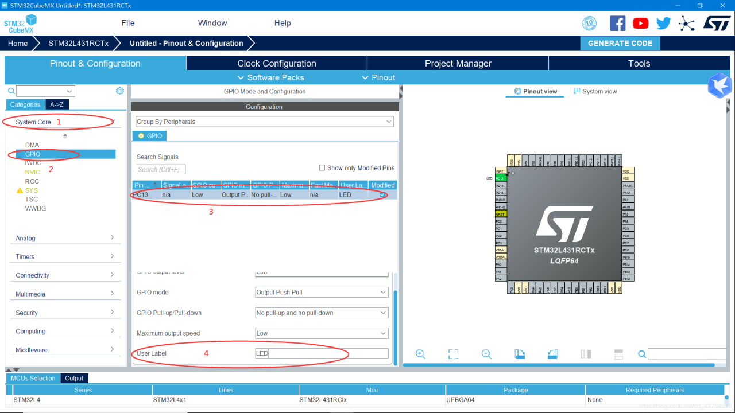Expand the Analog category

[65, 238]
